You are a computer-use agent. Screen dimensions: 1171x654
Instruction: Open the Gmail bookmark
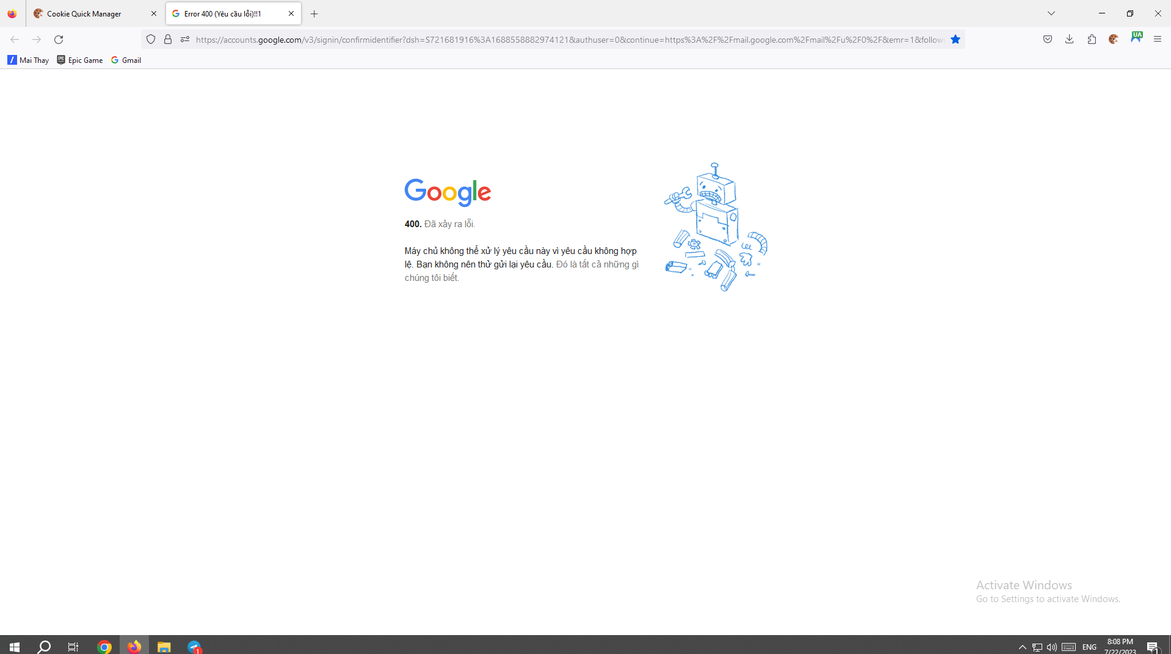[126, 60]
